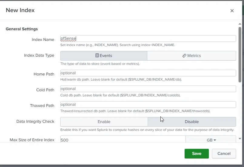Click the Max Size of Entire Index label
The width and height of the screenshot is (244, 167).
click(32, 140)
